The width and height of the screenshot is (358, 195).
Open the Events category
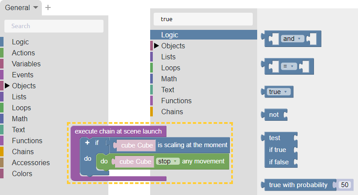pyautogui.click(x=22, y=75)
